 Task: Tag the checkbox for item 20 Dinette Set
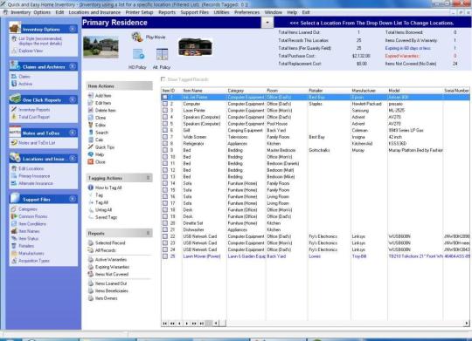click(165, 223)
